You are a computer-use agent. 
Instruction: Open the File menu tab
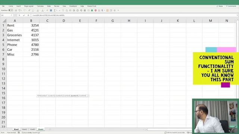(x=3, y=6)
